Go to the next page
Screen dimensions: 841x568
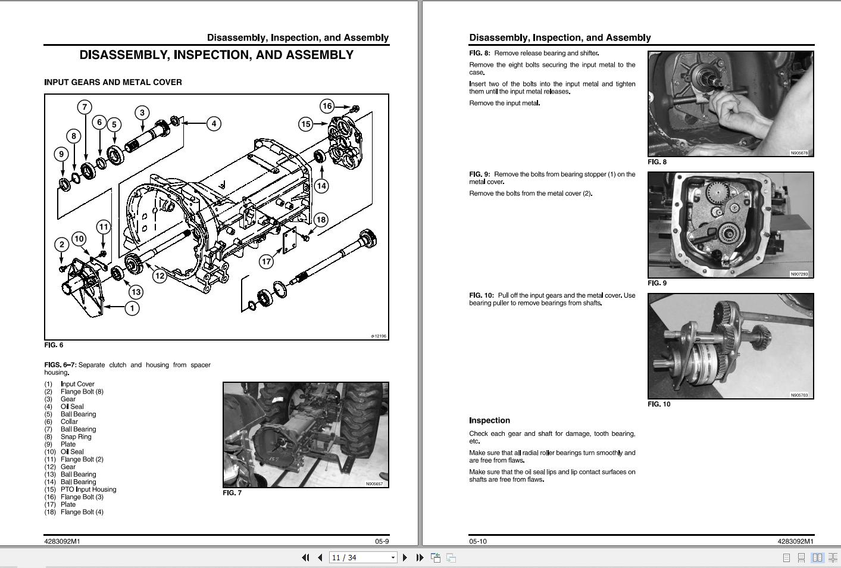point(405,558)
